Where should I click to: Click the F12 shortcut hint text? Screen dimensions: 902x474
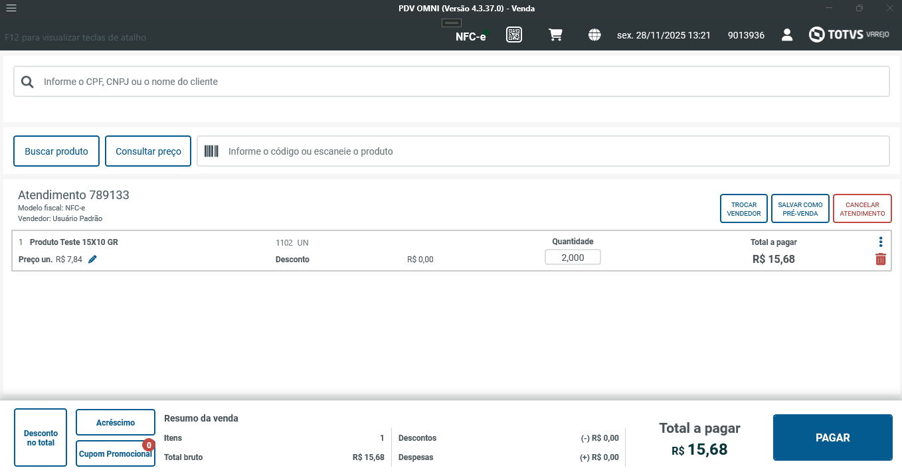pyautogui.click(x=75, y=37)
